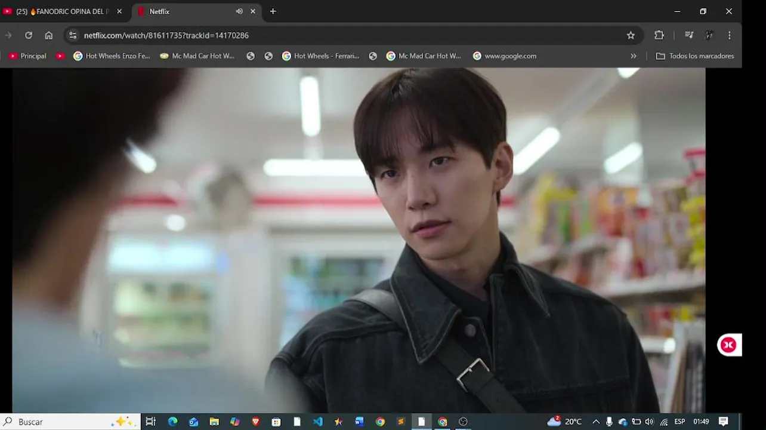Screen dimensions: 766x430
Task: Show hidden system tray icons
Action: 595,422
